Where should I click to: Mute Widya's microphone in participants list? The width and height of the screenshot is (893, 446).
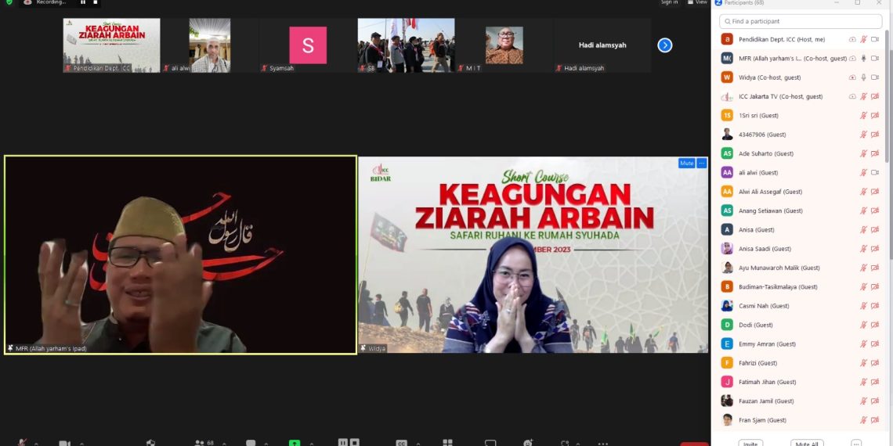pos(863,77)
